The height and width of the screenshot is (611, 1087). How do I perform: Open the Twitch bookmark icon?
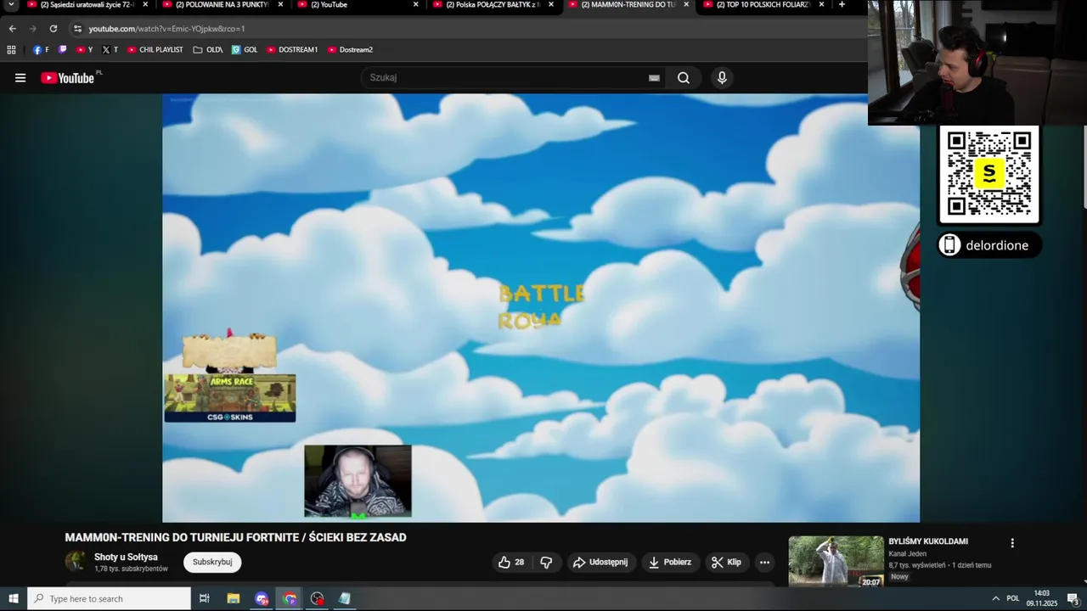[62, 50]
